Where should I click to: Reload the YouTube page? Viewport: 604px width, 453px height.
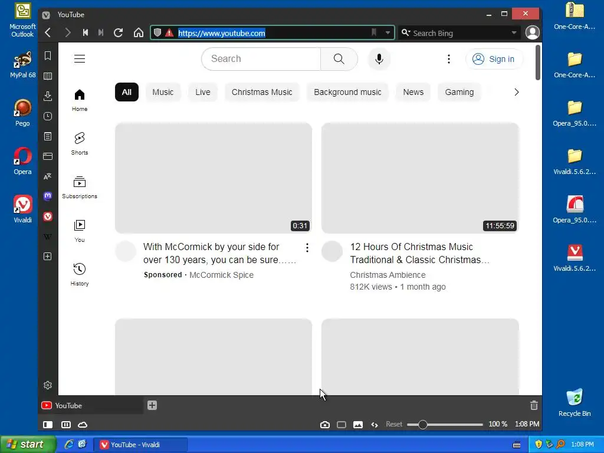[118, 33]
